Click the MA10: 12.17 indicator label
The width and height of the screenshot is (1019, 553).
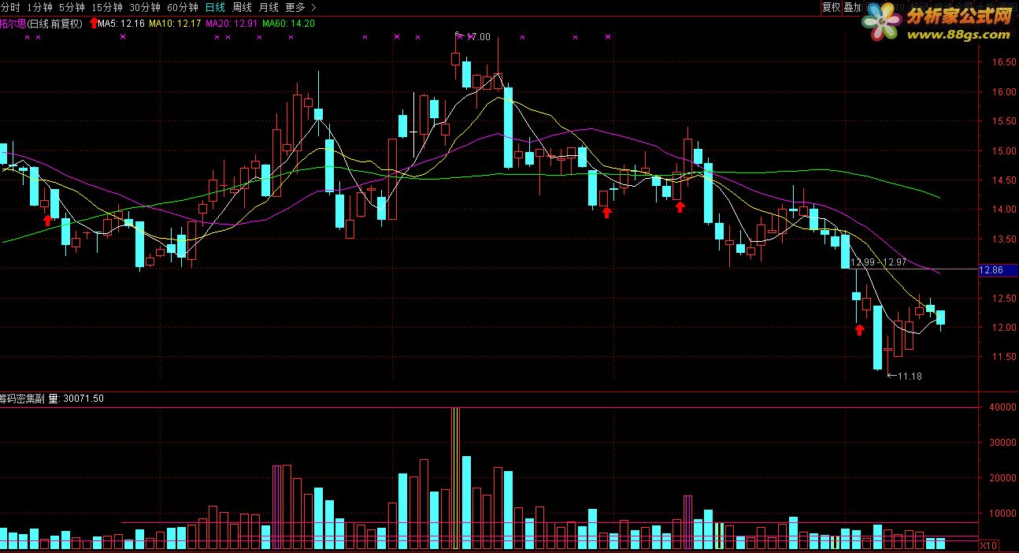pos(175,24)
